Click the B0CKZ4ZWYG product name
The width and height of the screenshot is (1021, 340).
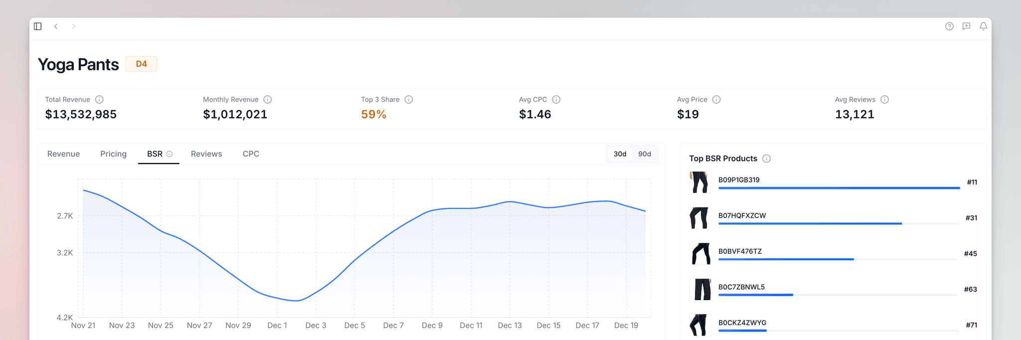click(742, 323)
